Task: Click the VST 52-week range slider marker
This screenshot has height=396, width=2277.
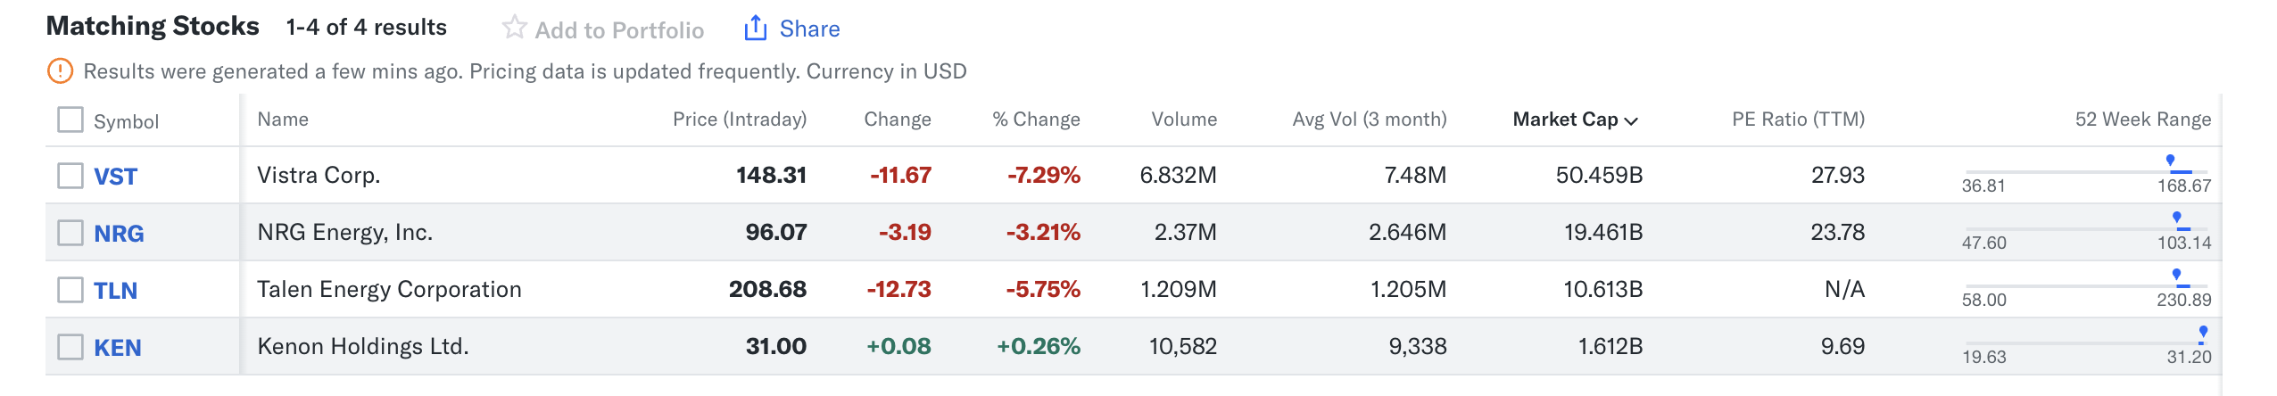Action: pyautogui.click(x=2170, y=161)
